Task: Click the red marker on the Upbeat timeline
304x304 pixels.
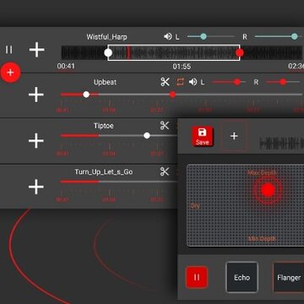Action: tap(172, 95)
